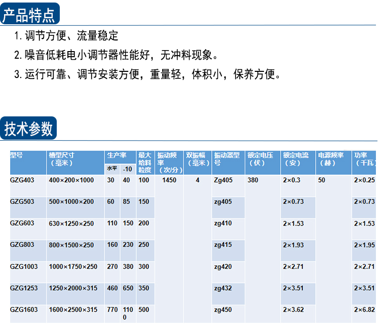
Task: Select the feature line starting with 噪音低耗电小
Action: [116, 55]
